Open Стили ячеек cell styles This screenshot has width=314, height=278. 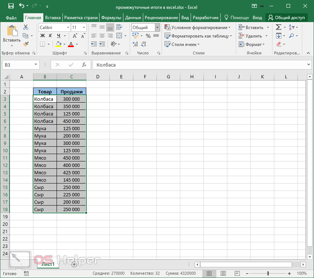tap(182, 44)
